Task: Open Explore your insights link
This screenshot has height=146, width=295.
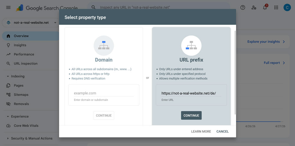Action: pos(263,42)
